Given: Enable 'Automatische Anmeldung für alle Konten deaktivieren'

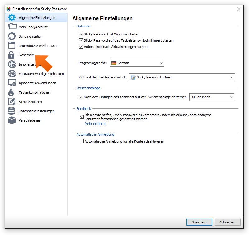Looking at the screenshot, I should 82,141.
